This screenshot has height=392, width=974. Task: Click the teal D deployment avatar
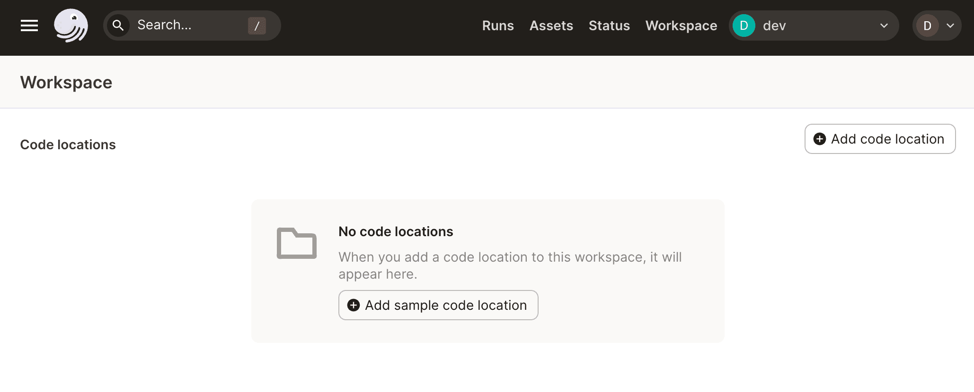744,26
